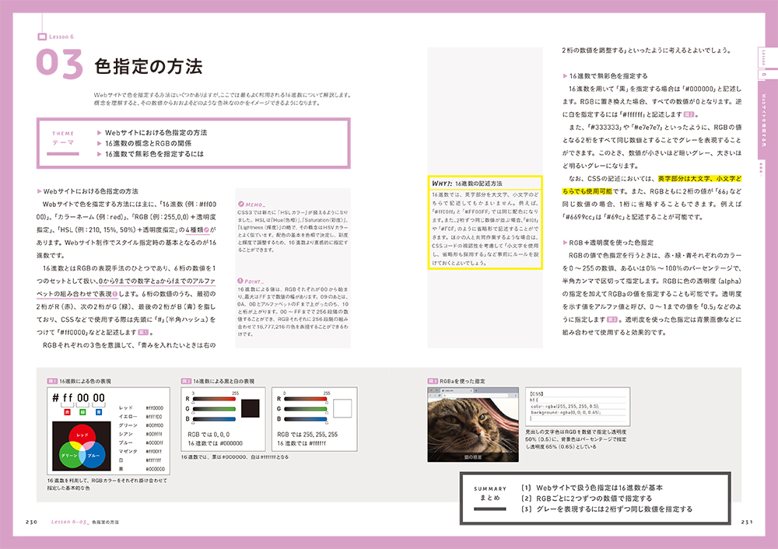Click theme item 16進数の概念とRGBの関係

[149, 143]
